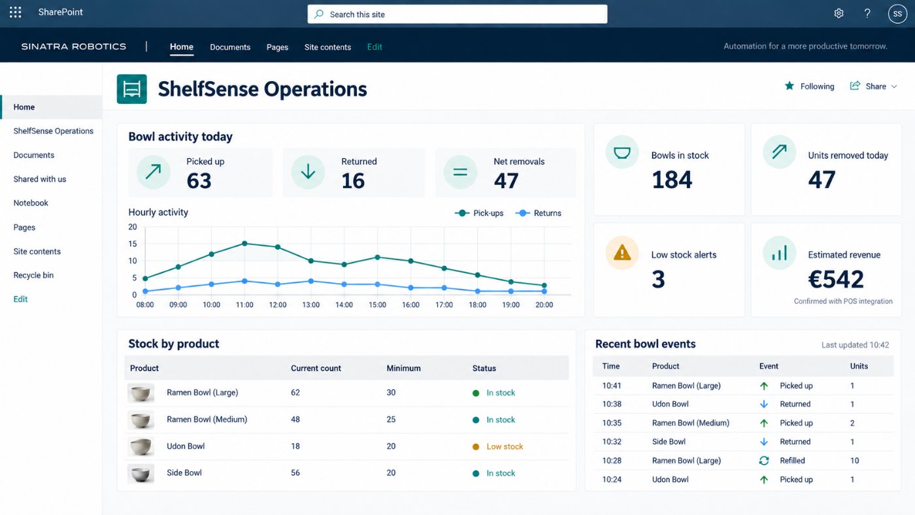Go to the Home tab in top navigation
This screenshot has width=915, height=515.
pos(182,47)
